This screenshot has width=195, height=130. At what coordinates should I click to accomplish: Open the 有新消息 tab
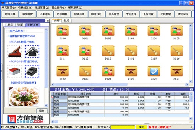pyautogui.click(x=33, y=25)
